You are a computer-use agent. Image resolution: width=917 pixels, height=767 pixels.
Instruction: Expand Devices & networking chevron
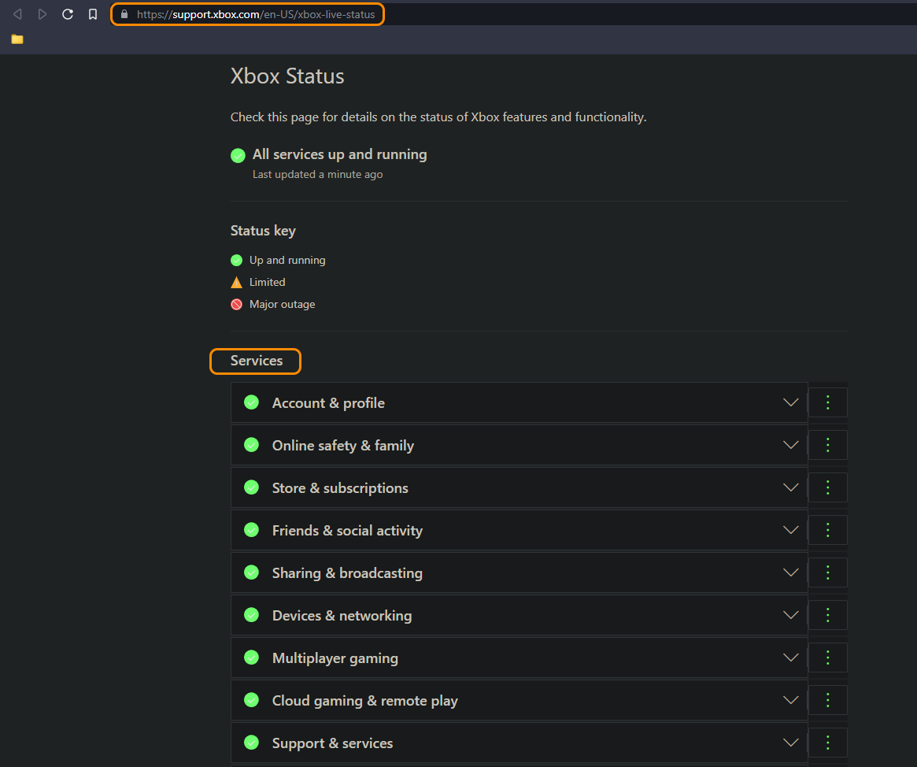point(791,615)
